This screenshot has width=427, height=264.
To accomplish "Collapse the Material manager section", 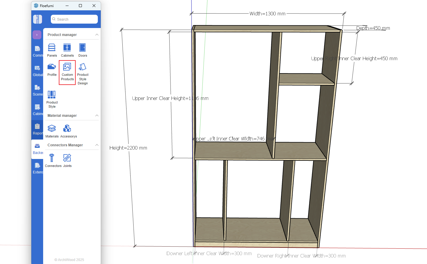I will pyautogui.click(x=97, y=116).
